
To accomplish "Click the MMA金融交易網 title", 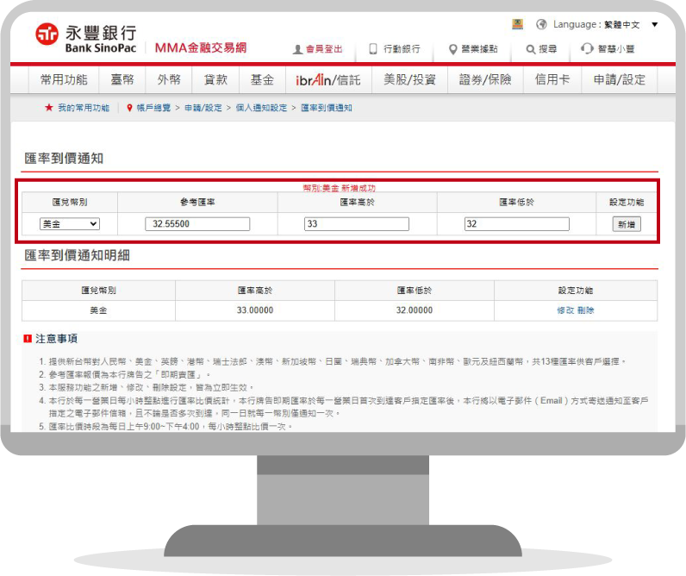I will click(201, 47).
